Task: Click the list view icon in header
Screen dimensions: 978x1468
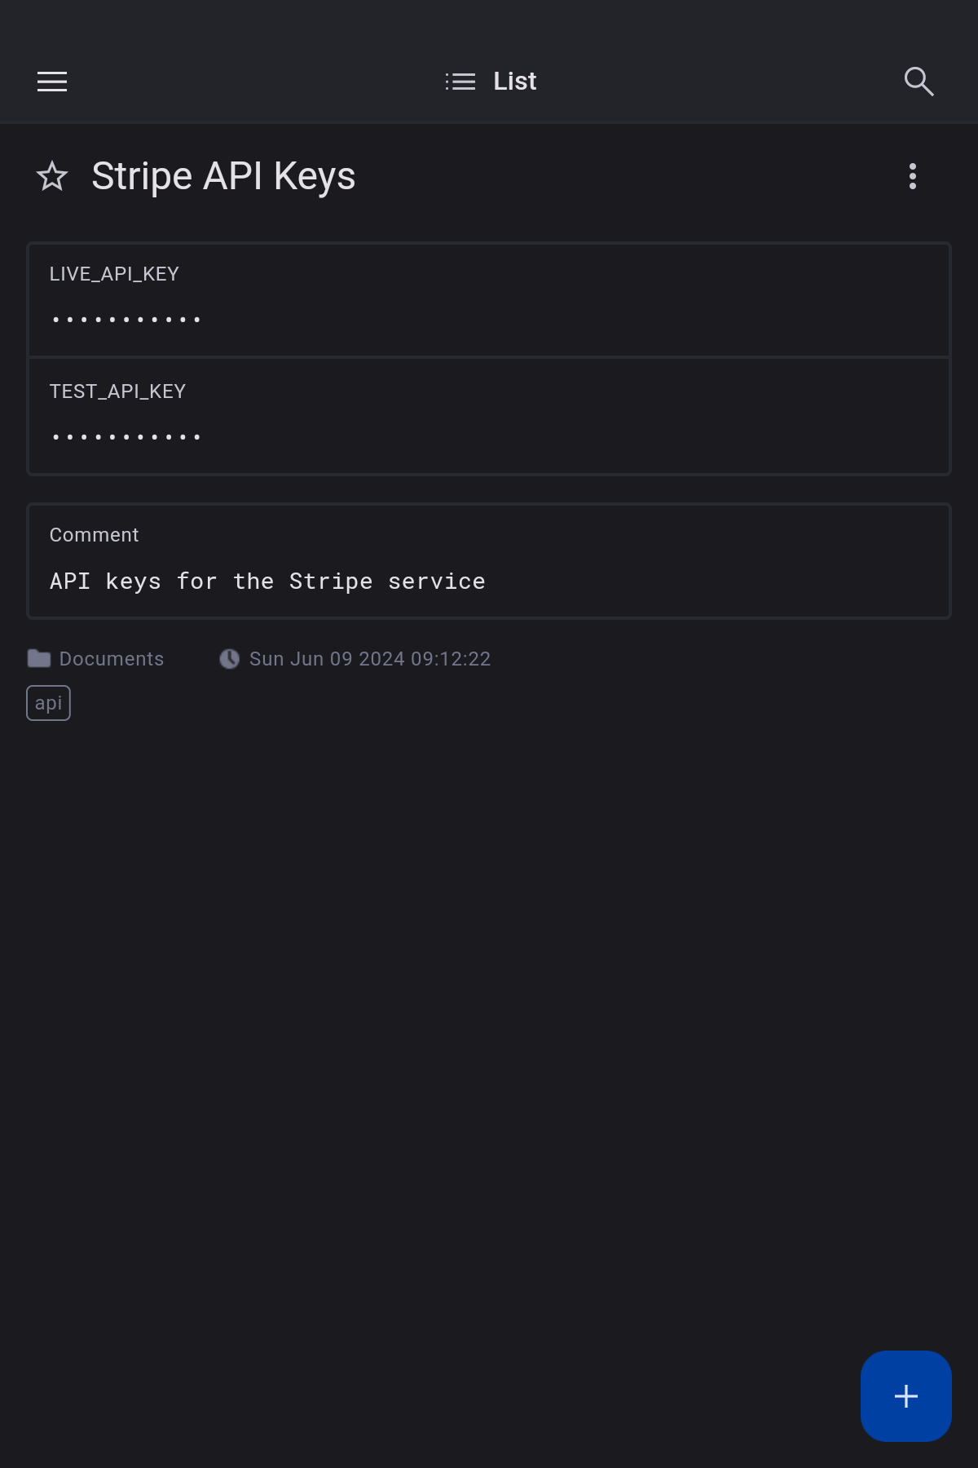Action: (x=460, y=82)
